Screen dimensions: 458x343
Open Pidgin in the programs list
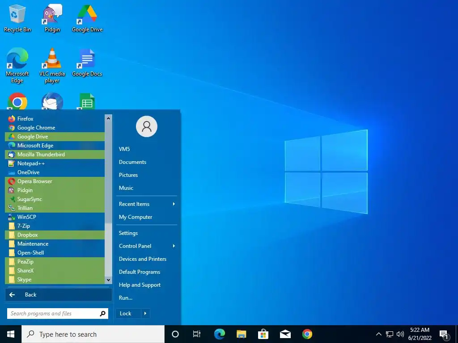[x=55, y=190]
